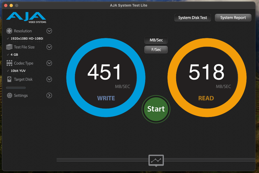Click the Test File Size label
This screenshot has height=173, width=259.
pyautogui.click(x=24, y=47)
